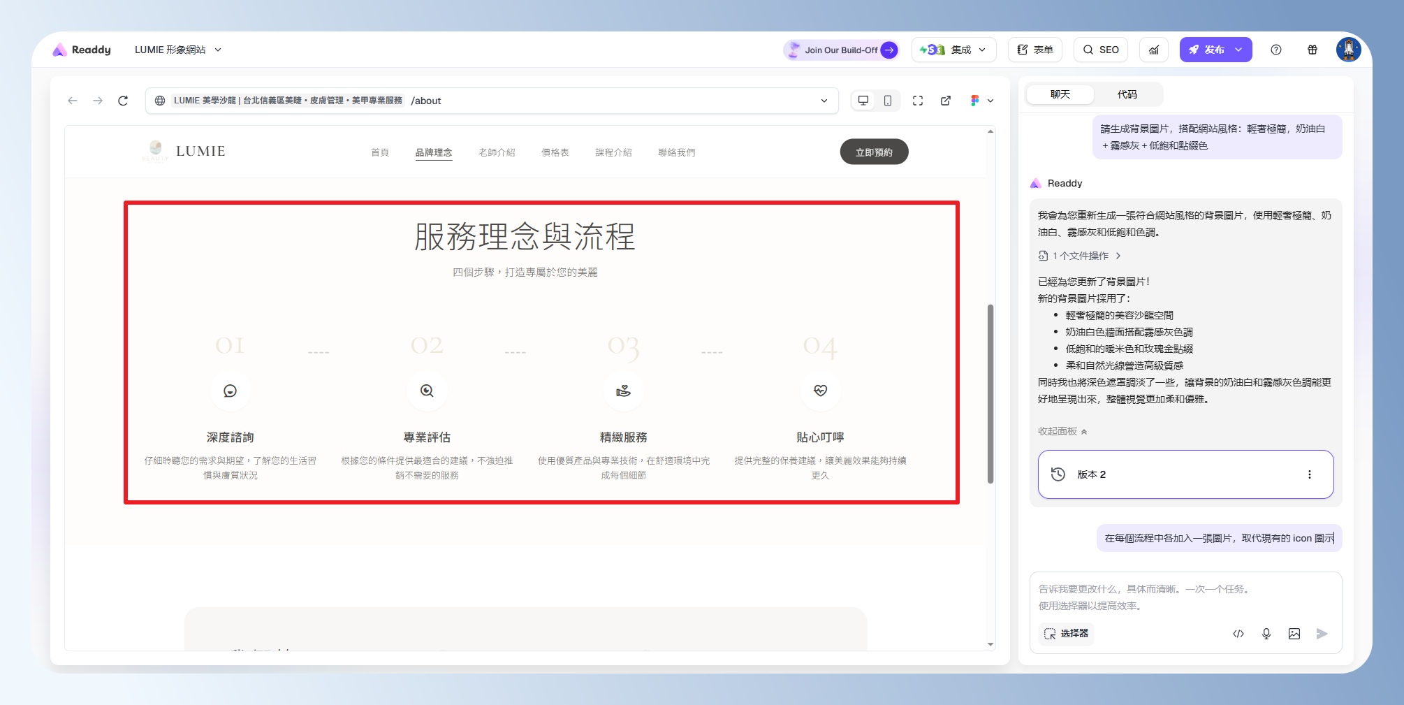Click the browser refresh icon
Screen dimensions: 1404x705
coord(123,101)
